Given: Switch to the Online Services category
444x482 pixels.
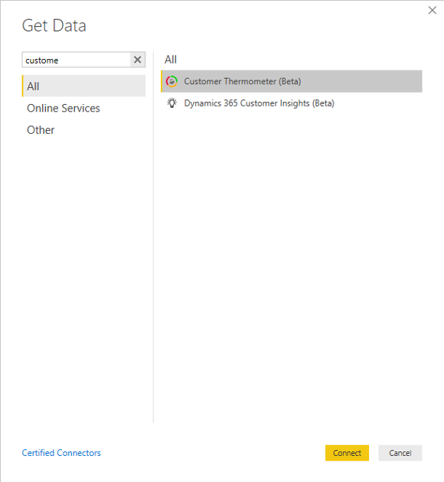Looking at the screenshot, I should (64, 108).
